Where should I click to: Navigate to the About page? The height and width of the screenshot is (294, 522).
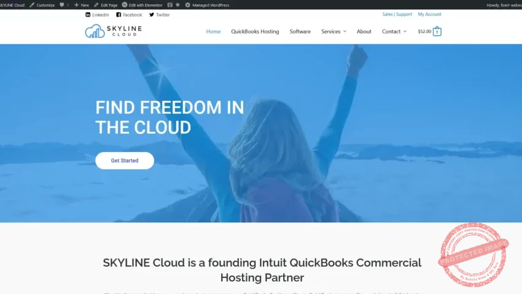pos(364,31)
